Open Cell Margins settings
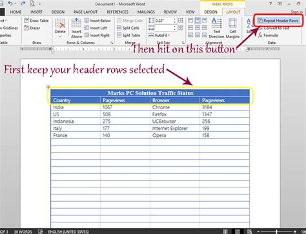Screen dimensions: 306x234 coord(232,28)
